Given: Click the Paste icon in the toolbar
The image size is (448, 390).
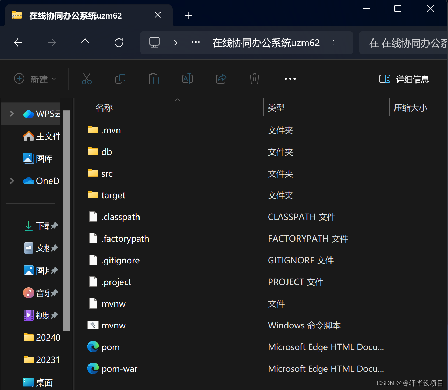Looking at the screenshot, I should 154,79.
